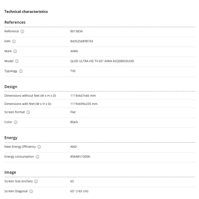Open Screen format info icon

(x=28, y=112)
